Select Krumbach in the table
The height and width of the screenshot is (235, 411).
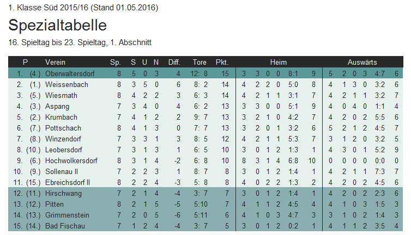tap(61, 117)
